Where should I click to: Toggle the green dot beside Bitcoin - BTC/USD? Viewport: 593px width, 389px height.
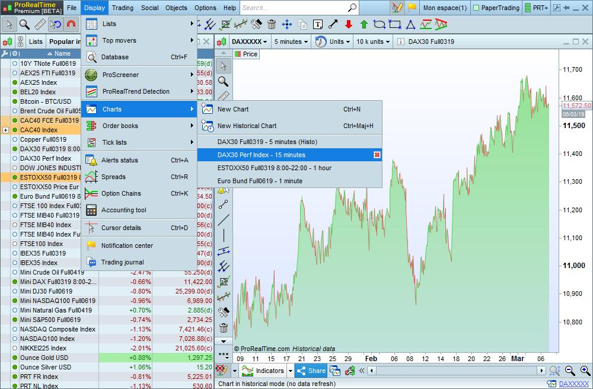tap(15, 101)
